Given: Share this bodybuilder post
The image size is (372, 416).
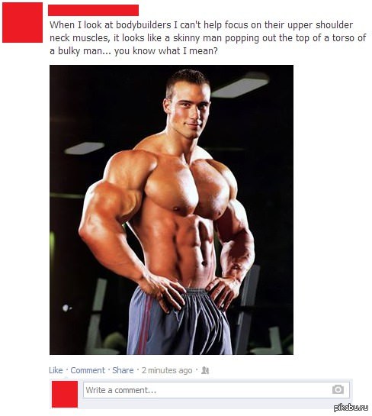Looking at the screenshot, I should click(123, 370).
